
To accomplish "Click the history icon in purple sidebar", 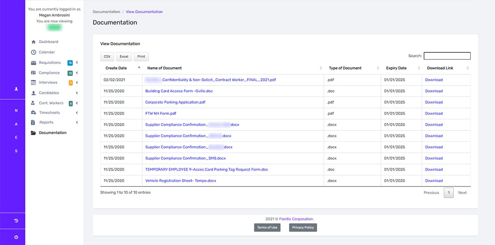I will pos(16,220).
